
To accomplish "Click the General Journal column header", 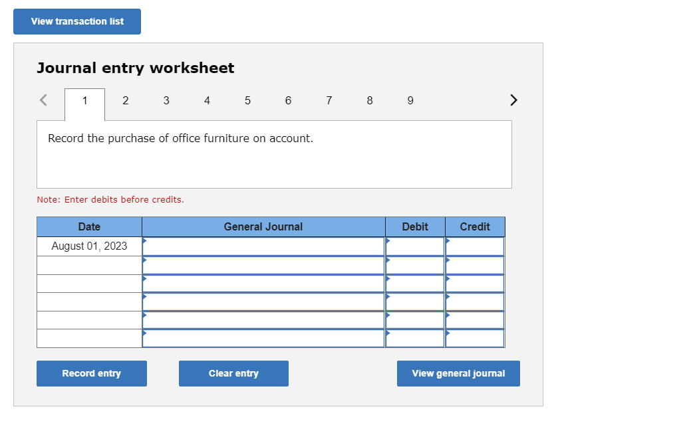I will point(263,227).
